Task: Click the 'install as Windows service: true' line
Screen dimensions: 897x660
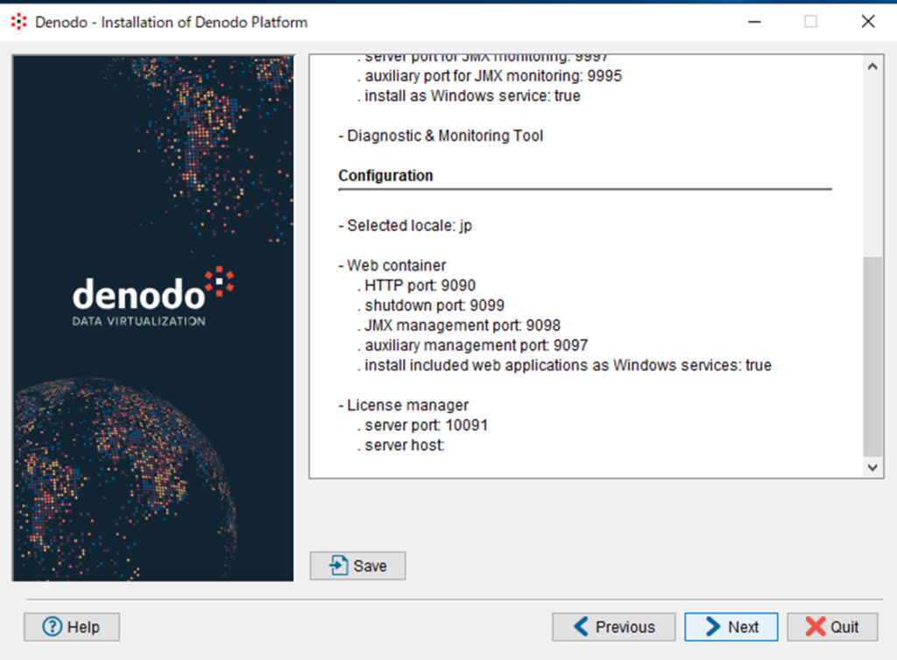Action: pos(472,95)
